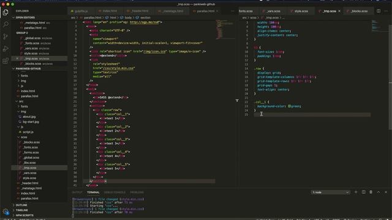The width and height of the screenshot is (392, 220).
Task: Open the PROBLEMS panel tab
Action: coord(137,193)
